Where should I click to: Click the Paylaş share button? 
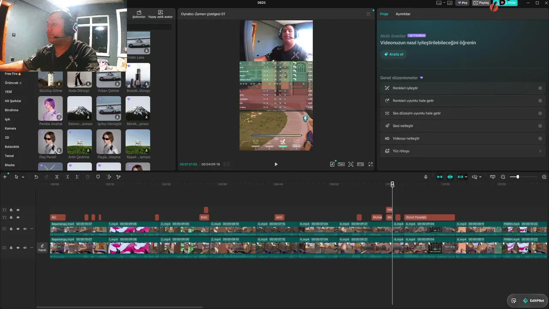tap(481, 3)
